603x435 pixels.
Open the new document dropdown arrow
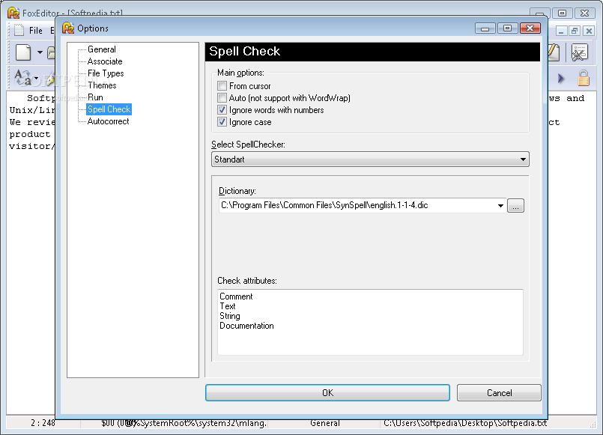(40, 52)
